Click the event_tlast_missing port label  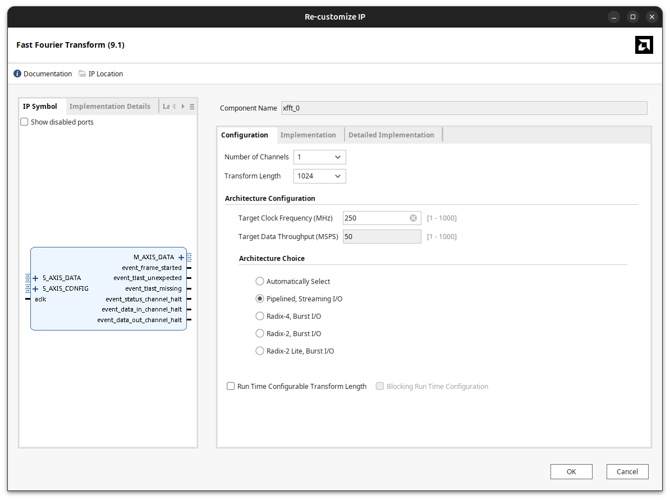(x=153, y=289)
